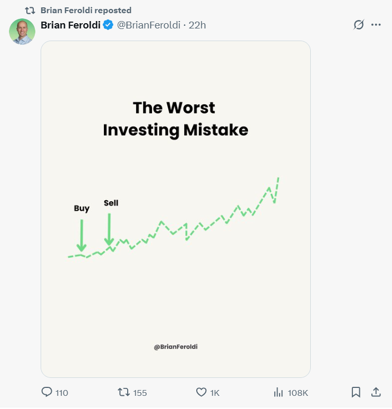Click the @BrianFeroldi handle
The image size is (392, 409).
149,25
